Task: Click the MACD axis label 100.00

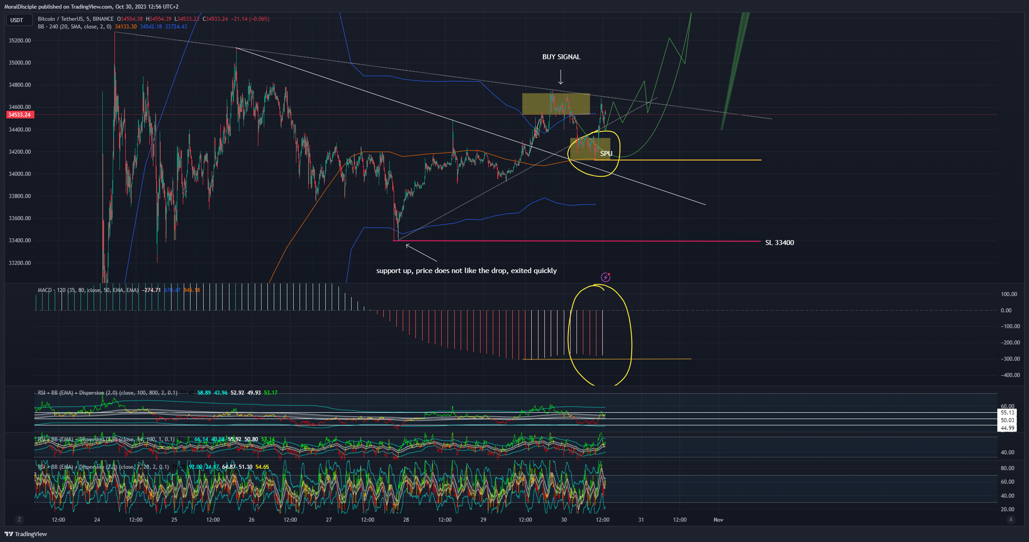Action: 1009,294
